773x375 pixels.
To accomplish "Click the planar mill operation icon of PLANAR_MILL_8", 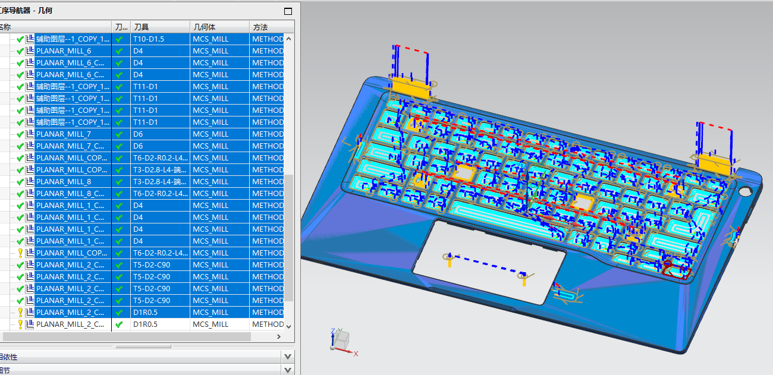I will [x=30, y=181].
